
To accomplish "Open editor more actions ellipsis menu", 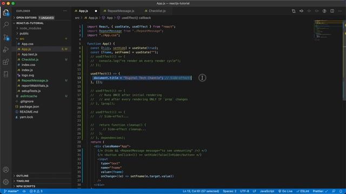I will [x=340, y=11].
